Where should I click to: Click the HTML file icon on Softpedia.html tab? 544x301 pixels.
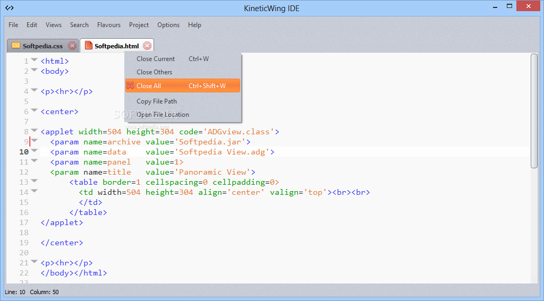pos(89,46)
